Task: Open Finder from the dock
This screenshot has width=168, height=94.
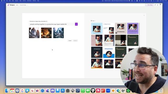Action: click(x=7, y=91)
